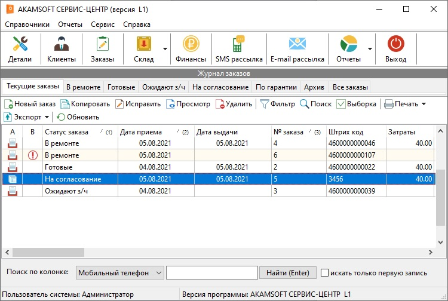Enable 'искать только первую запись' checkbox
The image size is (448, 301).
325,273
